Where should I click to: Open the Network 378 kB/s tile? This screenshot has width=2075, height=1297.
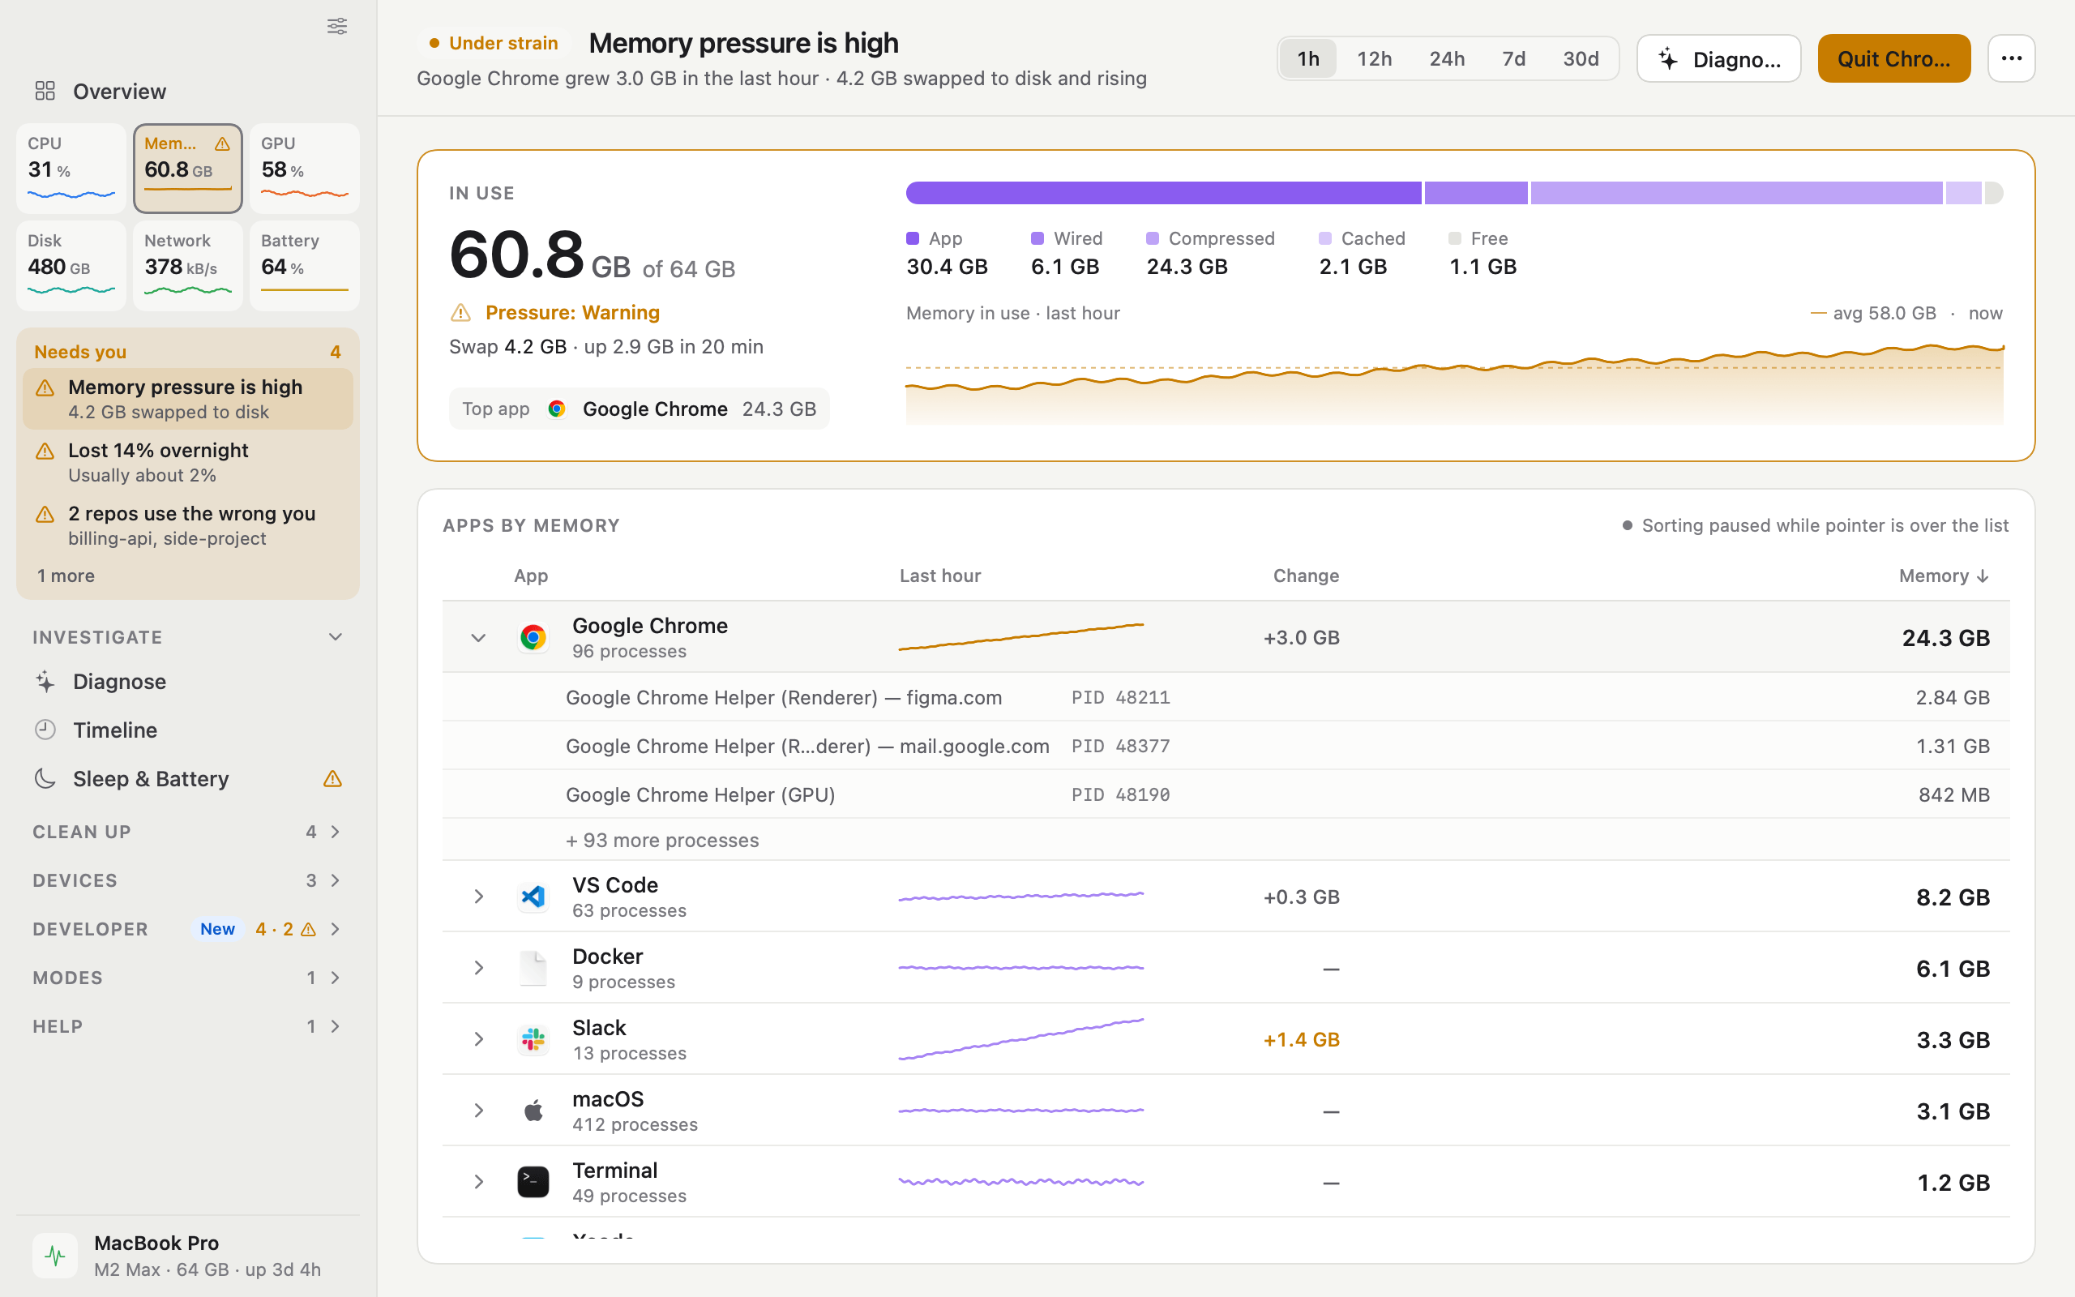[188, 265]
